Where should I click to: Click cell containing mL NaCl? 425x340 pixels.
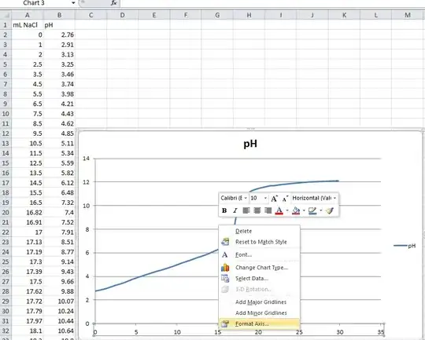pyautogui.click(x=27, y=25)
